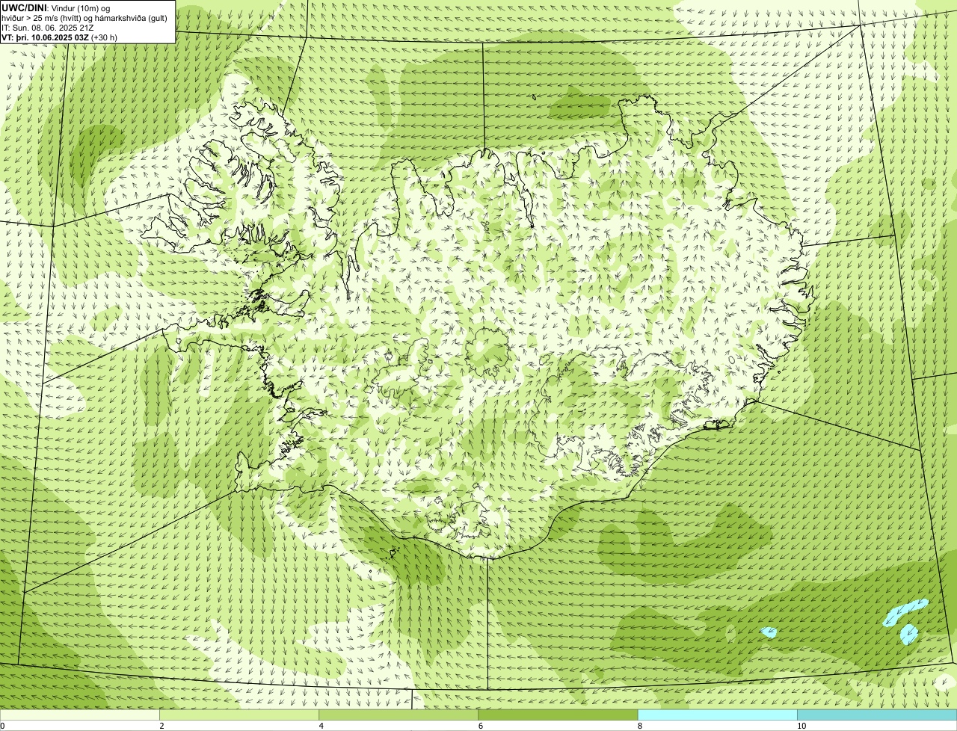This screenshot has height=731, width=957.
Task: Click the 2–4 m/s light green legend color
Action: tap(239, 715)
